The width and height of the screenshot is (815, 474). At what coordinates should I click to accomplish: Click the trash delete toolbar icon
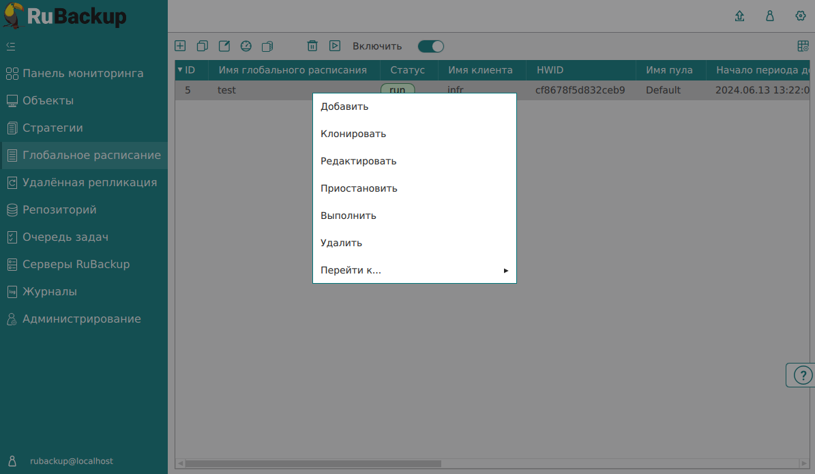click(312, 46)
